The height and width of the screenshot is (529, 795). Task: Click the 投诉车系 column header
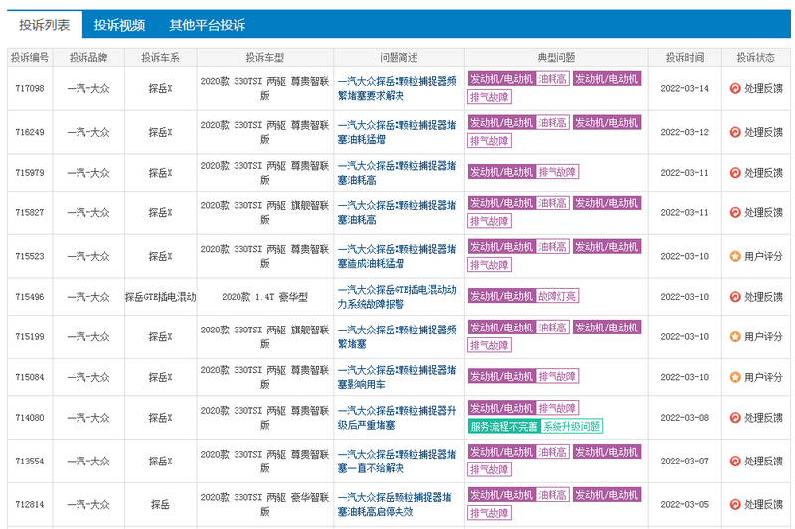pos(160,58)
